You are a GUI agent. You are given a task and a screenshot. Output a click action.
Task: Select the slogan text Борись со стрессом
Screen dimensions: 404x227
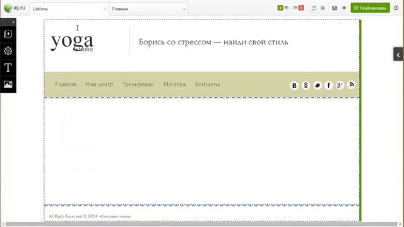pyautogui.click(x=213, y=42)
